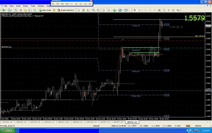Viewport: 212px width, 133px height.
Task: Switch to the USDJPY.,H1 chart tab
Action: point(105,122)
